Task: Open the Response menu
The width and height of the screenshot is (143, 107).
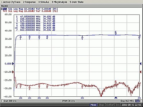Action: click(29, 2)
